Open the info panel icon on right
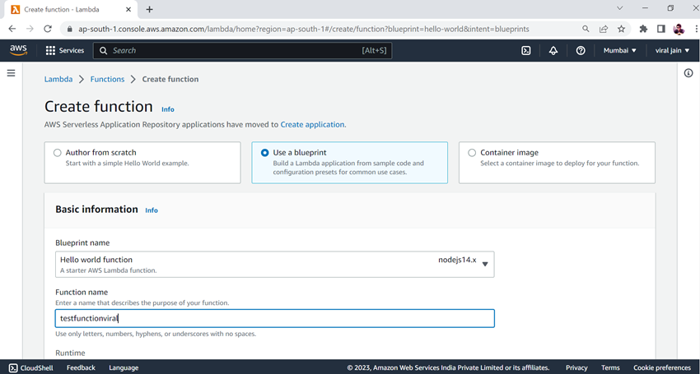The height and width of the screenshot is (374, 700). pyautogui.click(x=688, y=73)
